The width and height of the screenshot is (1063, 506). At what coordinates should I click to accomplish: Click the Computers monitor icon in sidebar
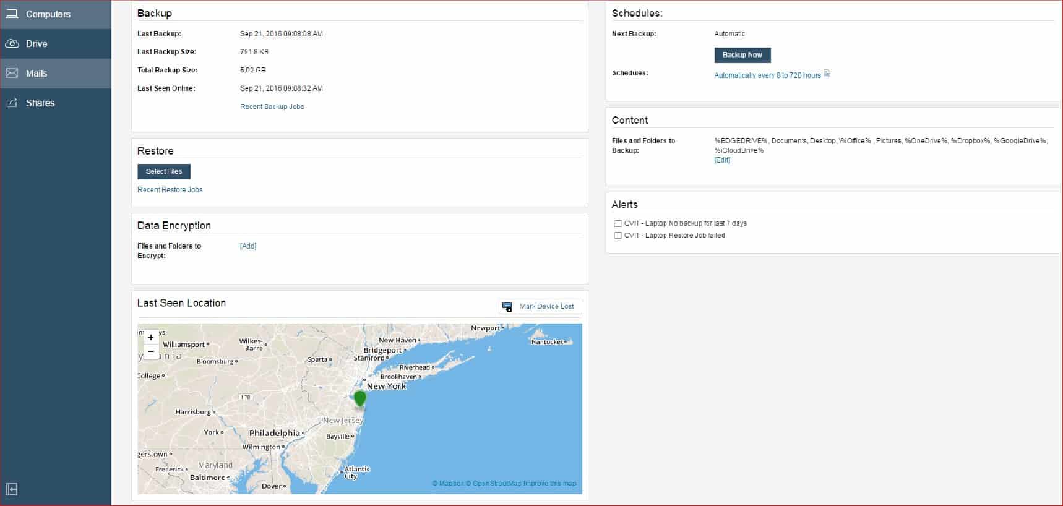pyautogui.click(x=12, y=14)
